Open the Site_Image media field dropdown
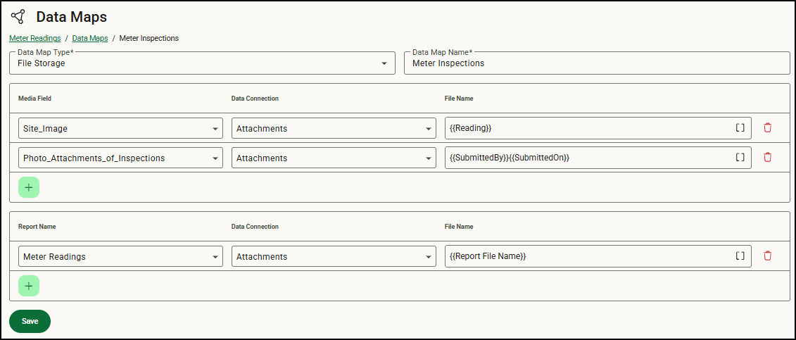Viewport: 796px width, 340px height. pyautogui.click(x=121, y=128)
